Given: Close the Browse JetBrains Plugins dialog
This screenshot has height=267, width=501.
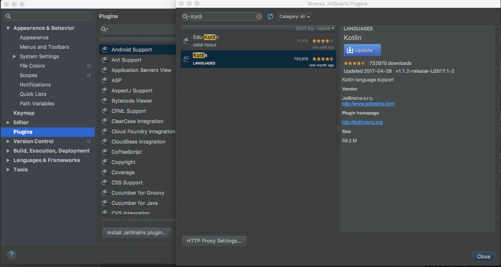Looking at the screenshot, I should [x=483, y=256].
